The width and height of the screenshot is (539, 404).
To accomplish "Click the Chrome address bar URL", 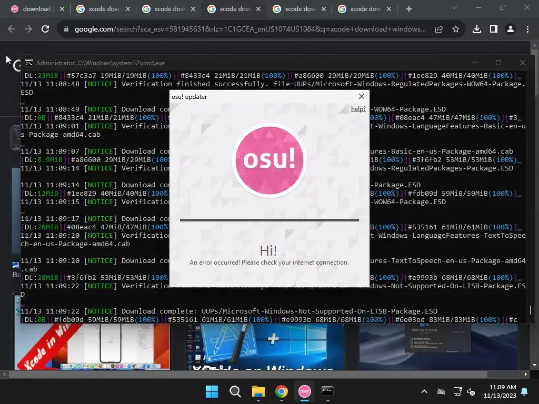I will coord(250,29).
